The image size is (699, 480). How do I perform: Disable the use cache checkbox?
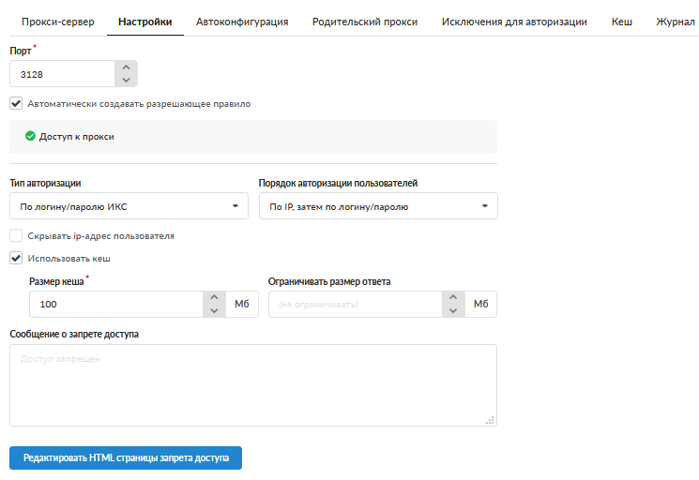click(x=16, y=258)
